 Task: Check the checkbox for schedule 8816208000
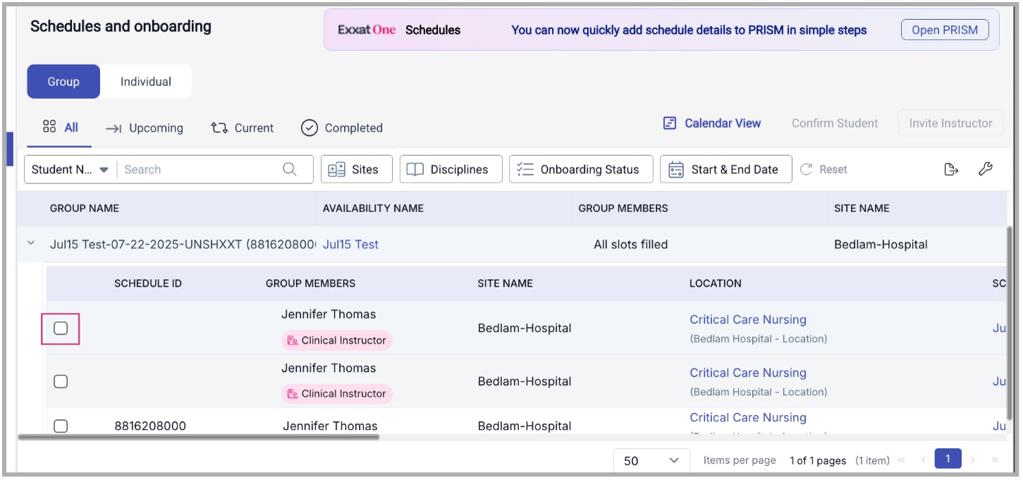[61, 426]
